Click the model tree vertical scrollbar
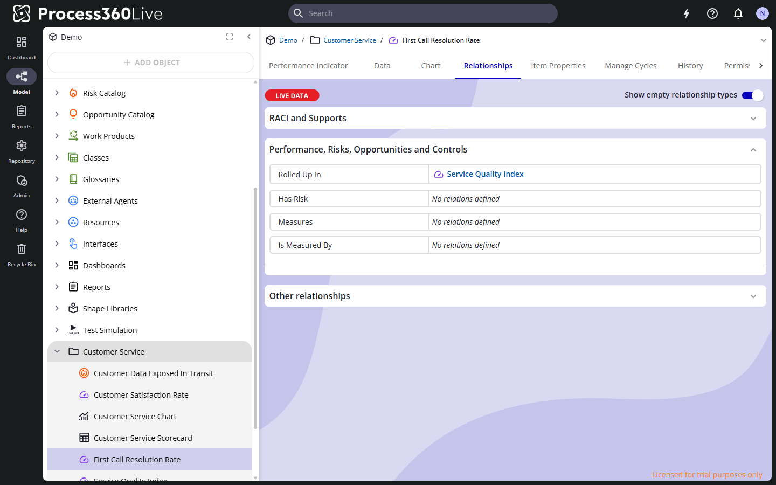The width and height of the screenshot is (776, 485). (x=255, y=308)
